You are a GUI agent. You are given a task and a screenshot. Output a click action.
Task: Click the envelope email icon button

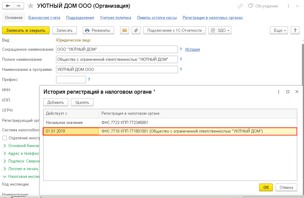(x=125, y=30)
